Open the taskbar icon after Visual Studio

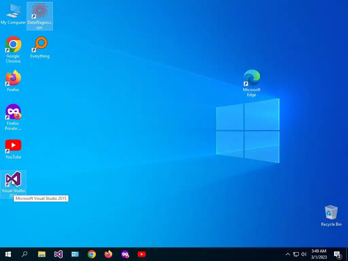(x=75, y=254)
